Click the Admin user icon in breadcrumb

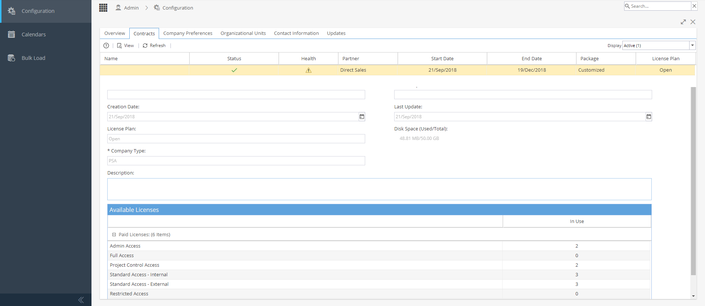(118, 8)
